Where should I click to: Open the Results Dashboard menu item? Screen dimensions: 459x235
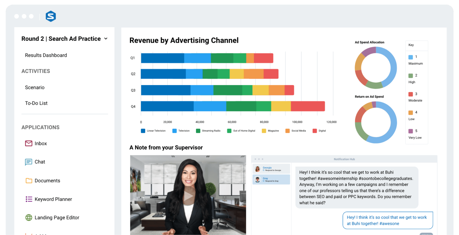[x=46, y=55]
